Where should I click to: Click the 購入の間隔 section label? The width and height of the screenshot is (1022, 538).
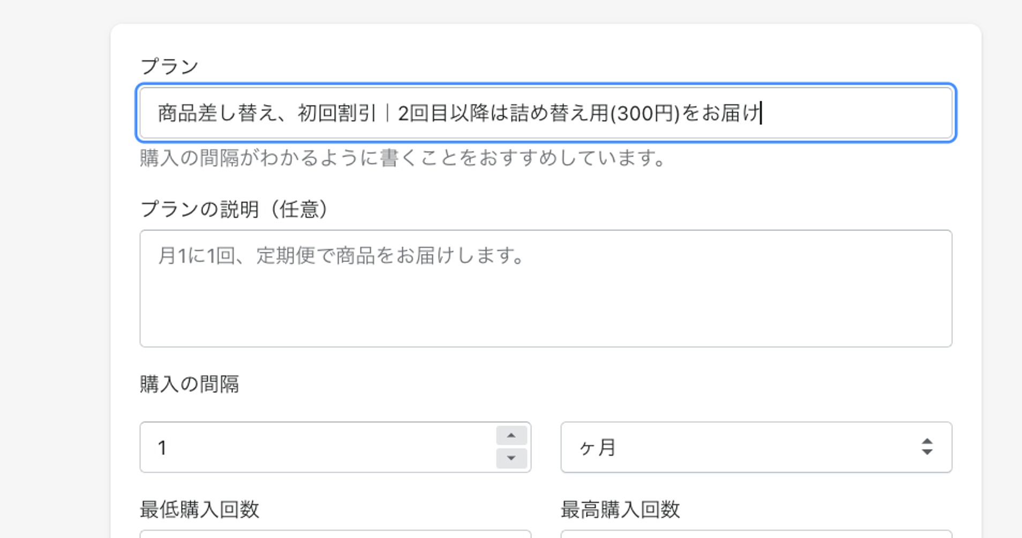(189, 384)
